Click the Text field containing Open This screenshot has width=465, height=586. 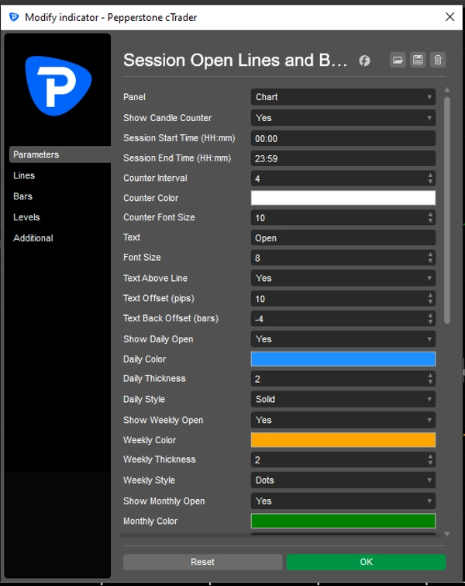coord(343,238)
